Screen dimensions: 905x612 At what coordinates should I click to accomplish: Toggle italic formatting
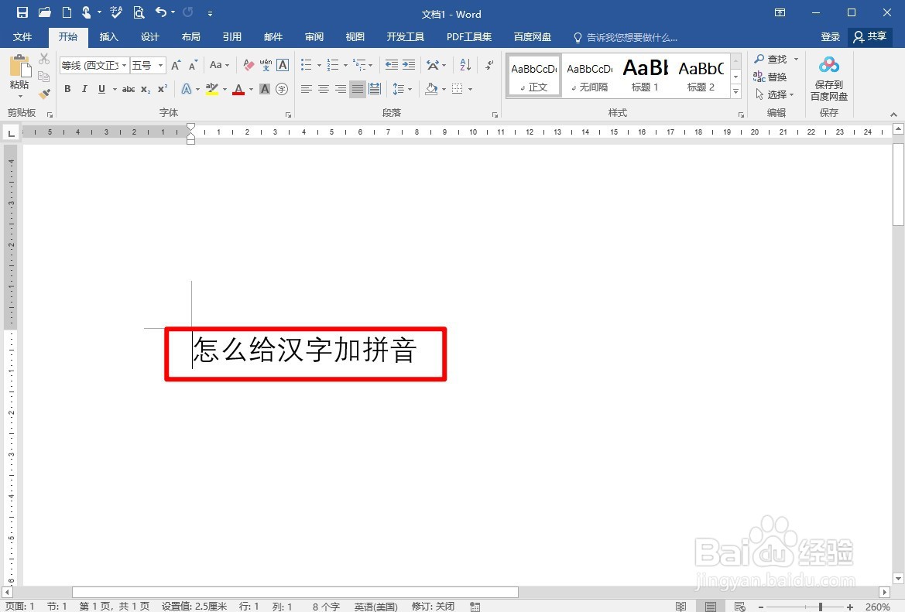pos(85,89)
